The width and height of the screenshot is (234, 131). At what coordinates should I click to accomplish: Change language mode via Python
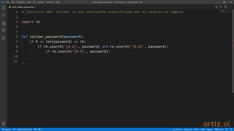click(210, 130)
